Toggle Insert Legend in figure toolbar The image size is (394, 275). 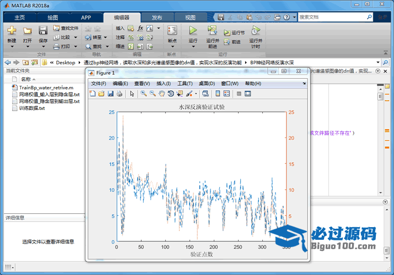point(226,94)
